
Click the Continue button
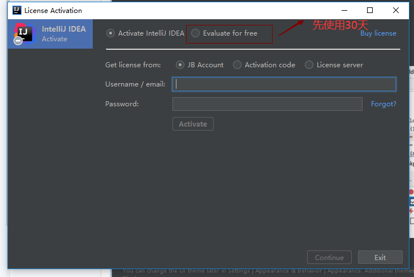pyautogui.click(x=329, y=257)
